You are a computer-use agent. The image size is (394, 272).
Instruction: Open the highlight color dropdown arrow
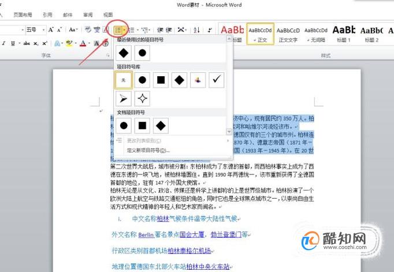click(x=75, y=44)
